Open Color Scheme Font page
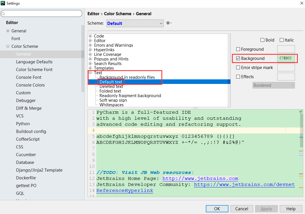Viewport: 305px width, 214px height. (34, 70)
